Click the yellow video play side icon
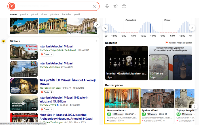Screen dimensions: 199x125 [4, 41]
